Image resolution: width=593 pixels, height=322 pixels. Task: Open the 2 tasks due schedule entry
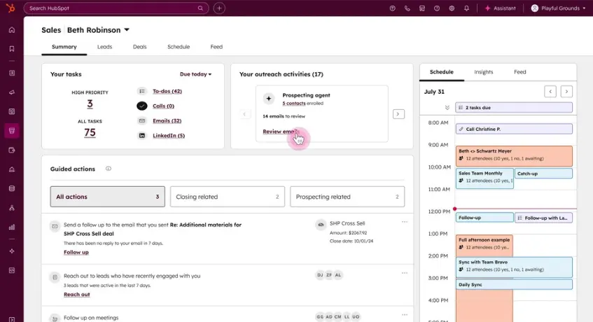pyautogui.click(x=514, y=108)
